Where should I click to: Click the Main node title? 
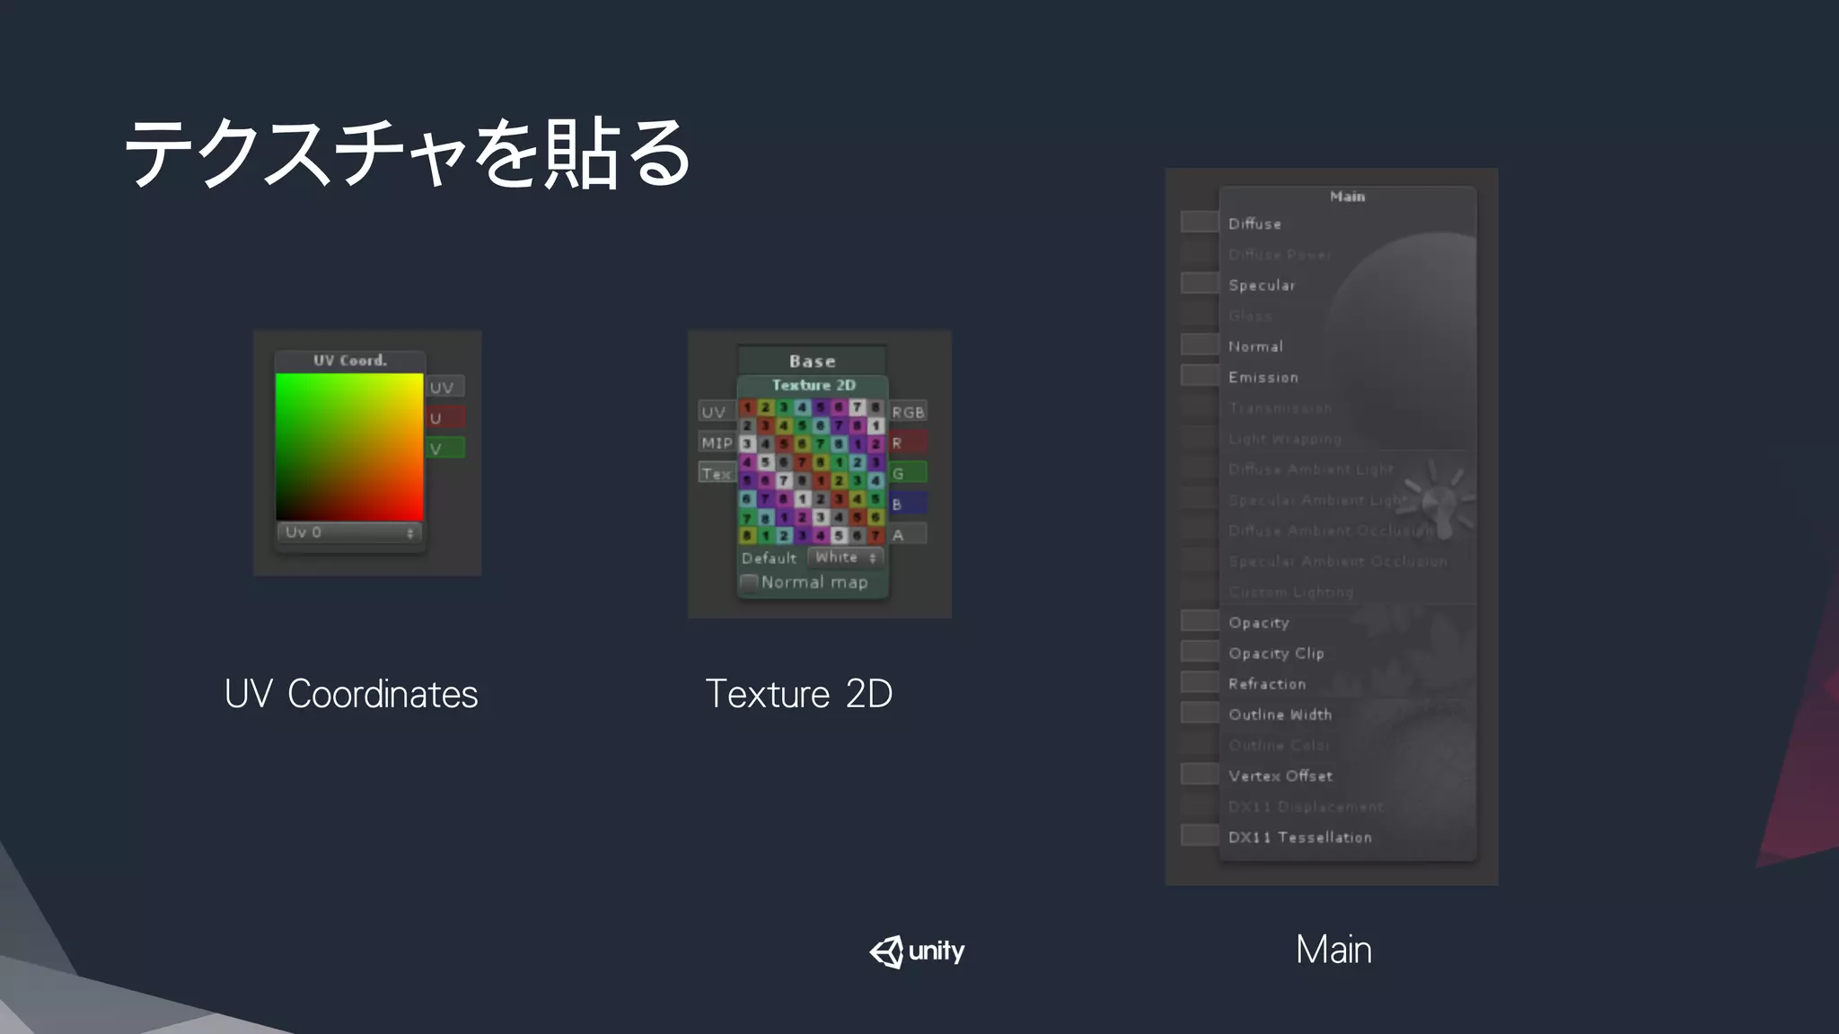1347,197
